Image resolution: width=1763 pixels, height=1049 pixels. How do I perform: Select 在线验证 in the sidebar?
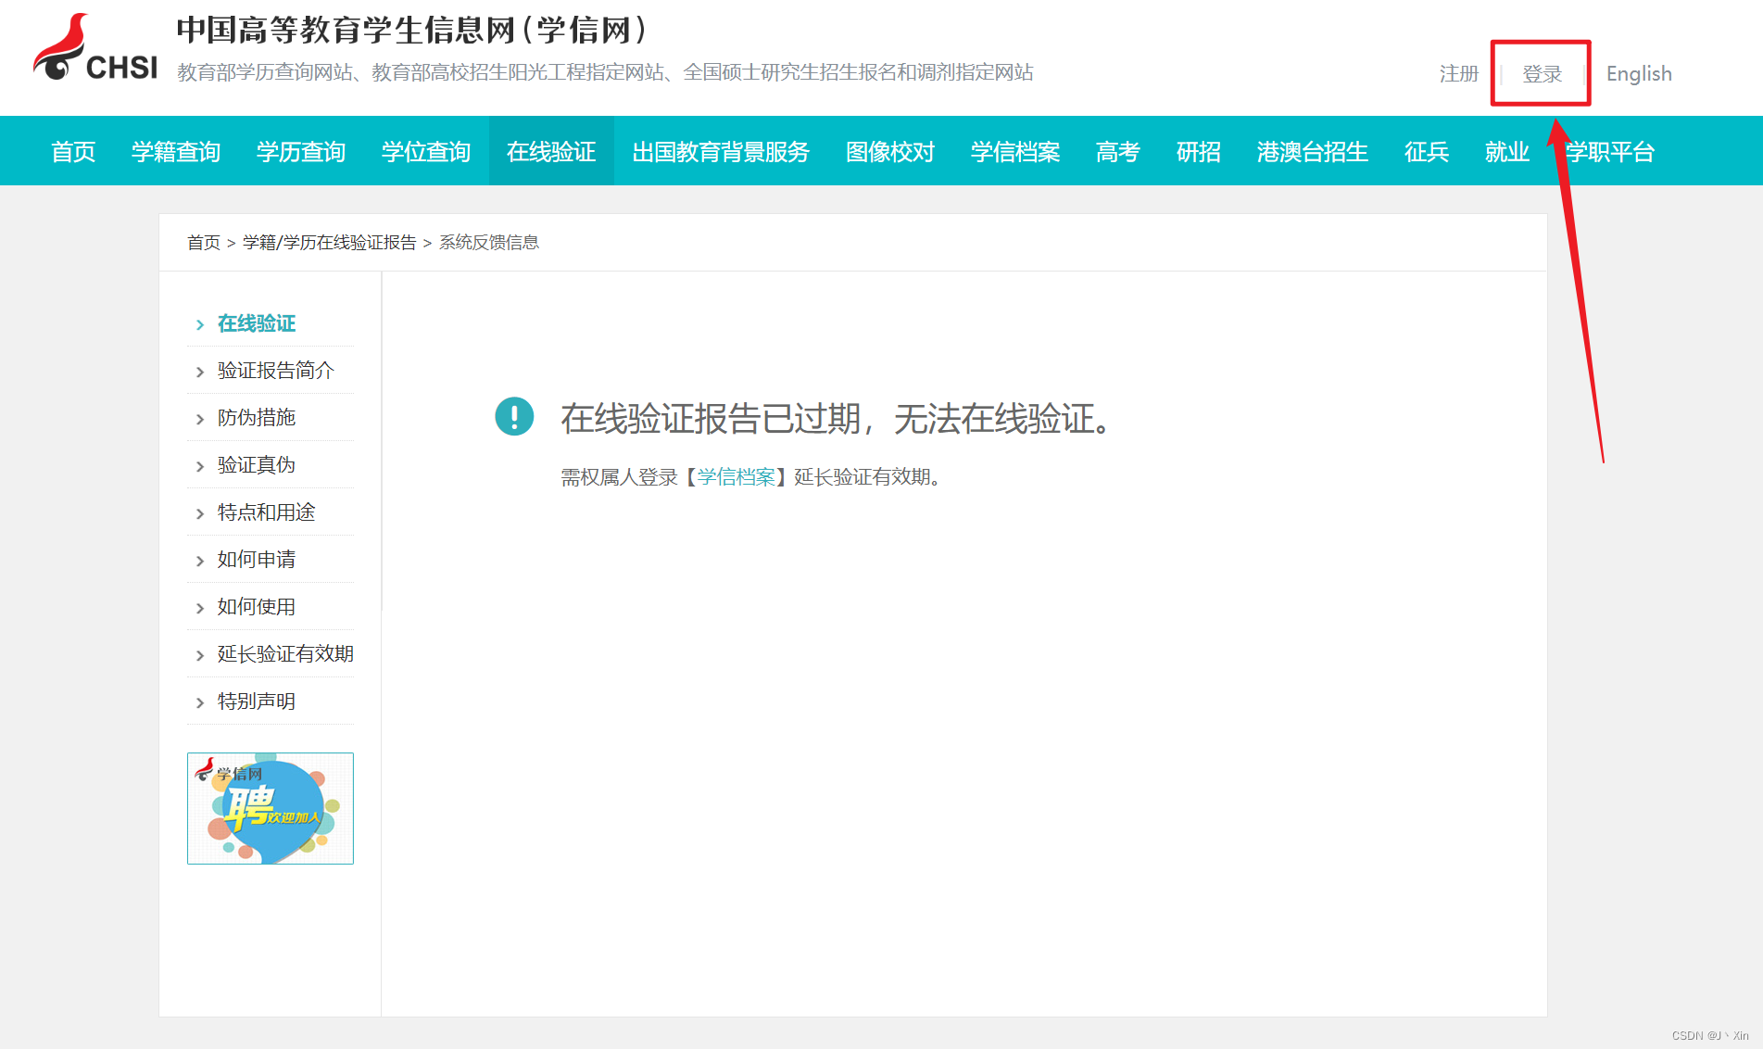257,323
